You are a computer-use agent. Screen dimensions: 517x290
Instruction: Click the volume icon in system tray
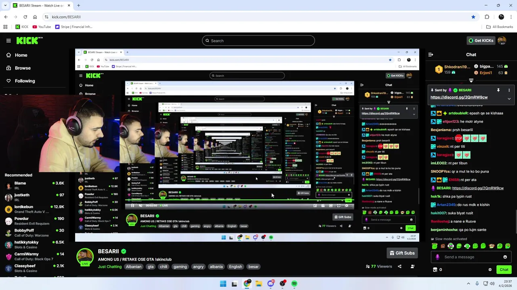492,284
